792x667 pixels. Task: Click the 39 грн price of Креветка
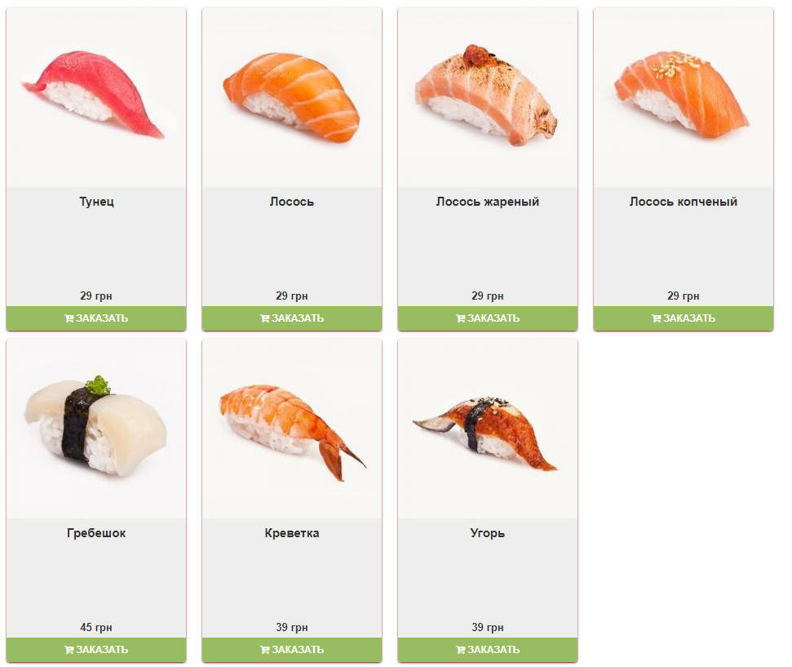pyautogui.click(x=292, y=627)
